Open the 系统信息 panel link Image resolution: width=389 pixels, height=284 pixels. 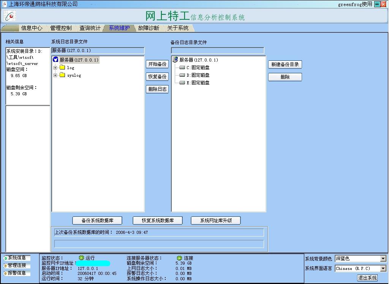17,258
